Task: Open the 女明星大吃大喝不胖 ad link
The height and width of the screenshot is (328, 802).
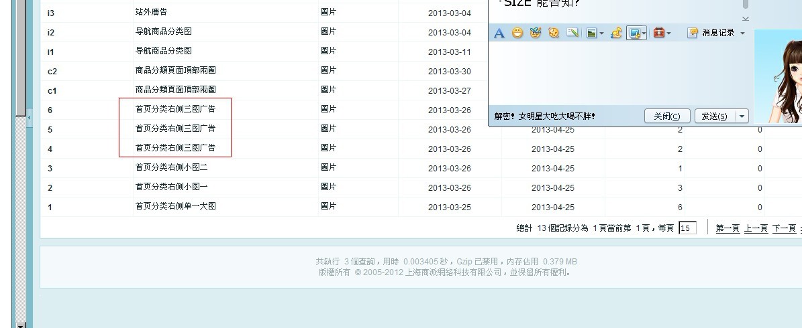Action: click(545, 117)
